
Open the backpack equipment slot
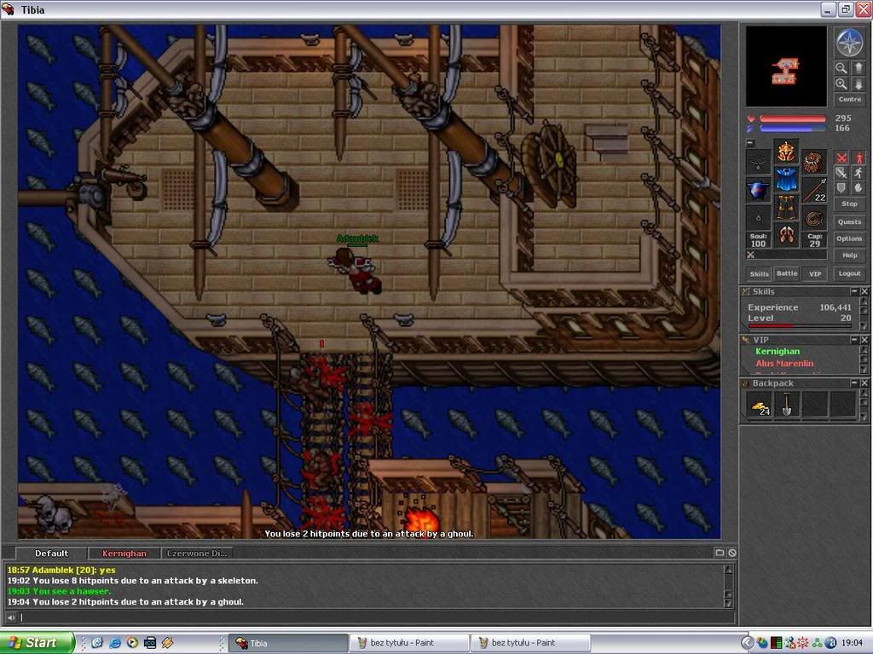[814, 162]
